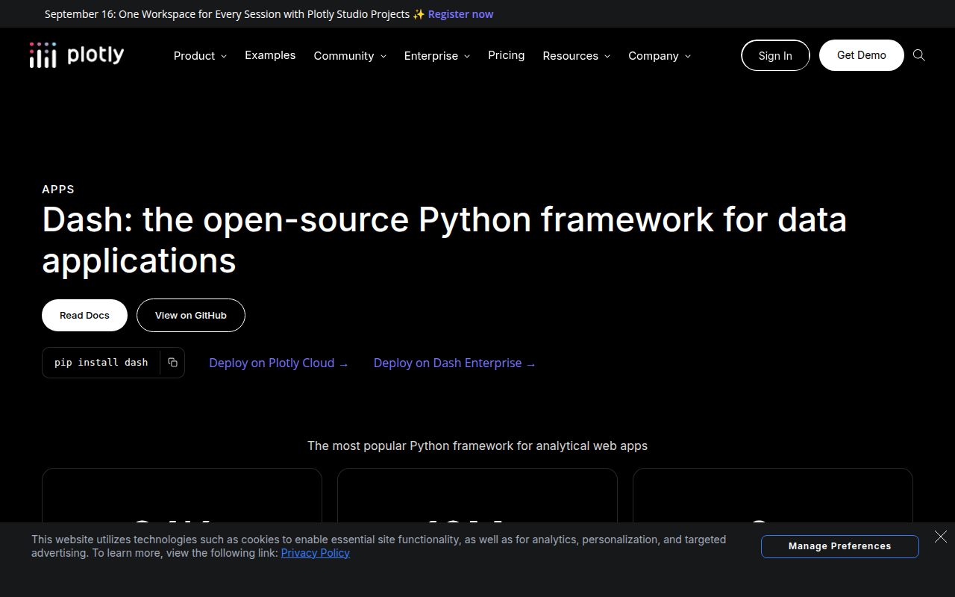955x597 pixels.
Task: Open Read Docs
Action: click(84, 315)
